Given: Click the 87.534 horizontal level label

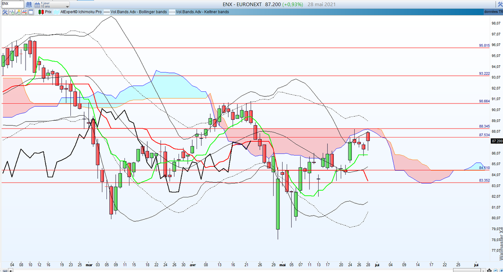Looking at the screenshot, I should [484, 135].
